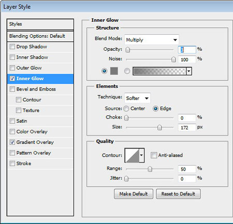This screenshot has width=233, height=224.
Task: Click the Size slider handle
Action: pos(159,127)
